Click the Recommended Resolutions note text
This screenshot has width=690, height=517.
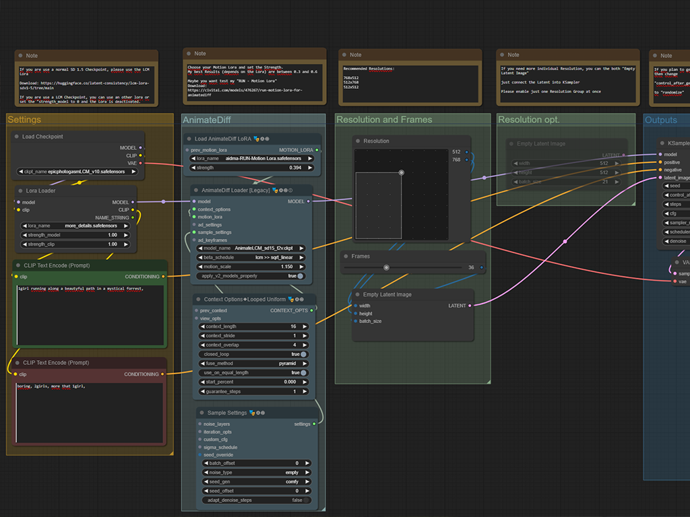pos(410,84)
